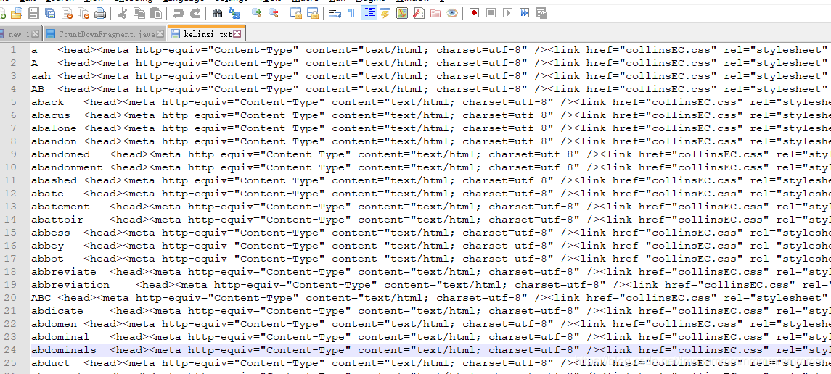Click the Undo arrow icon
The height and width of the screenshot is (374, 831).
(x=178, y=13)
